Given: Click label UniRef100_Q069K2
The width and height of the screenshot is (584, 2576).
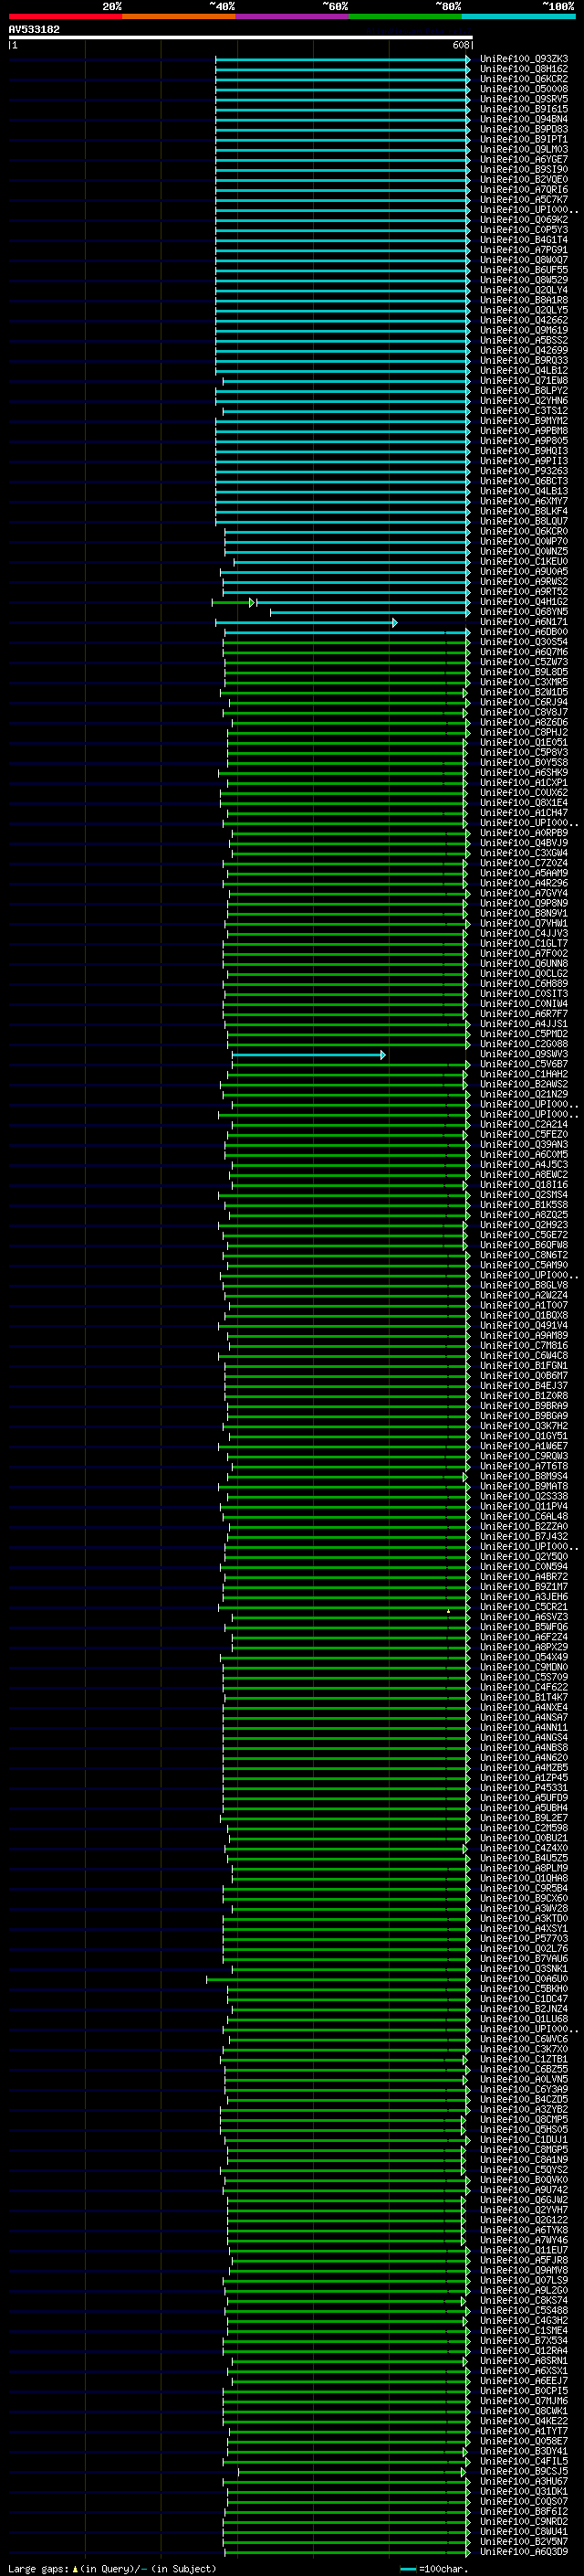Looking at the screenshot, I should click(x=523, y=220).
